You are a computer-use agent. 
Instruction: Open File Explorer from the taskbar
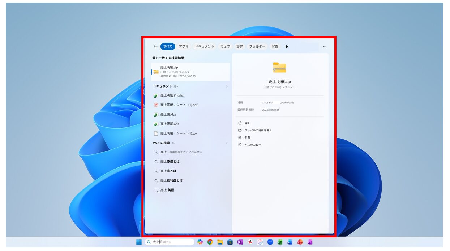219,242
